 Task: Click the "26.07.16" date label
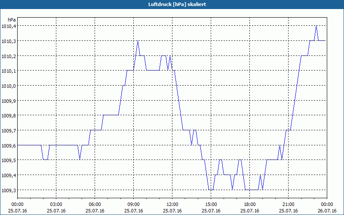pyautogui.click(x=327, y=211)
